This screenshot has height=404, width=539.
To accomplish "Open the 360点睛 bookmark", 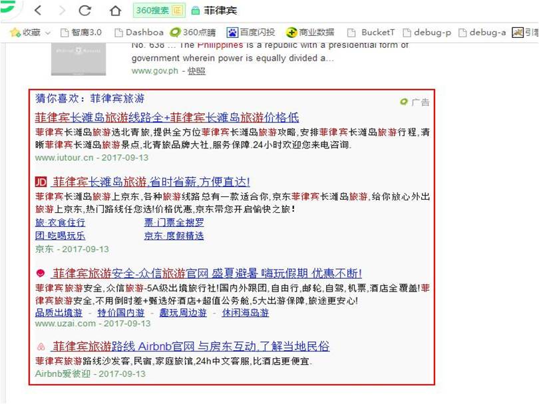I will [x=193, y=33].
